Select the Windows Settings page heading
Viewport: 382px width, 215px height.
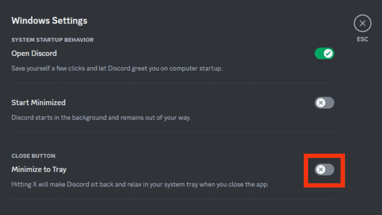(49, 20)
